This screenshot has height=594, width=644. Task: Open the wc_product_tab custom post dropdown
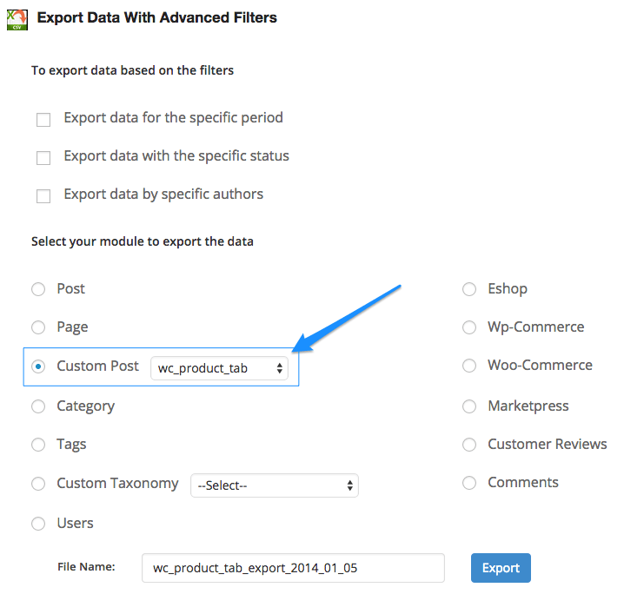[219, 368]
